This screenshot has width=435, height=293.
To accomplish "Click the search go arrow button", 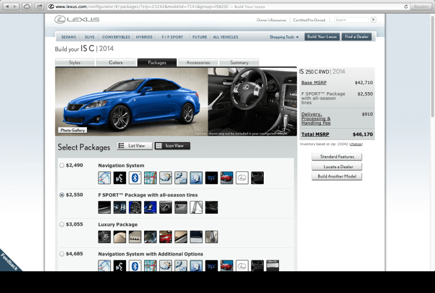I will 374,20.
